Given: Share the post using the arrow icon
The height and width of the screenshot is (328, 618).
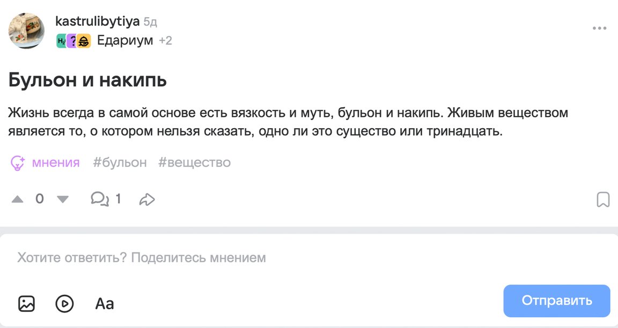Looking at the screenshot, I should click(x=146, y=200).
